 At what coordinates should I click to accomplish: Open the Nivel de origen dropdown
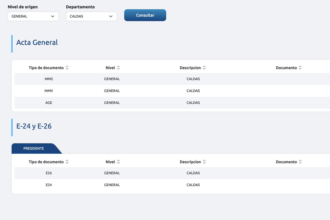point(33,16)
